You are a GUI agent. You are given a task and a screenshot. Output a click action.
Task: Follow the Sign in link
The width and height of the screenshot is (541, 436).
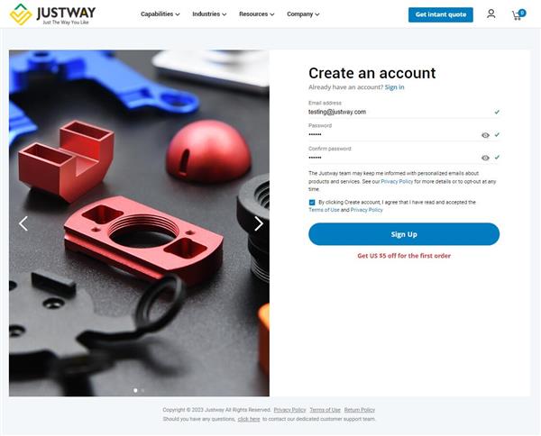point(394,87)
